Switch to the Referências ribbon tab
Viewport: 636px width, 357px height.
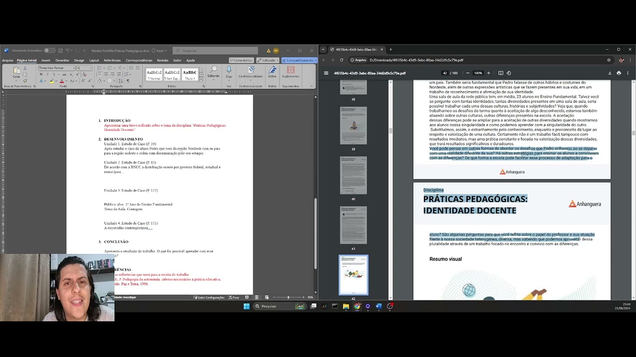pyautogui.click(x=112, y=60)
